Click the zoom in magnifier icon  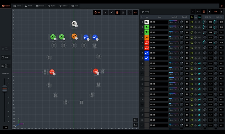coord(135,120)
